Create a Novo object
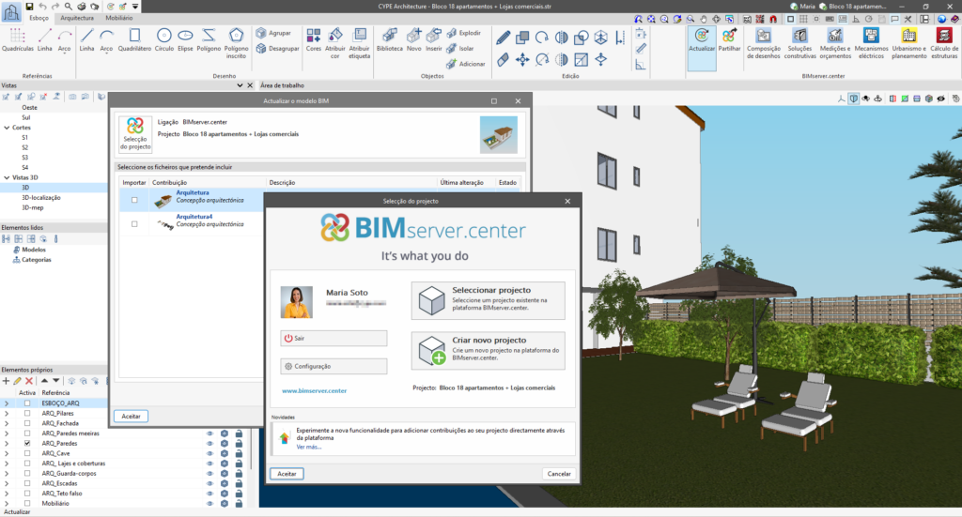This screenshot has height=517, width=962. [414, 39]
